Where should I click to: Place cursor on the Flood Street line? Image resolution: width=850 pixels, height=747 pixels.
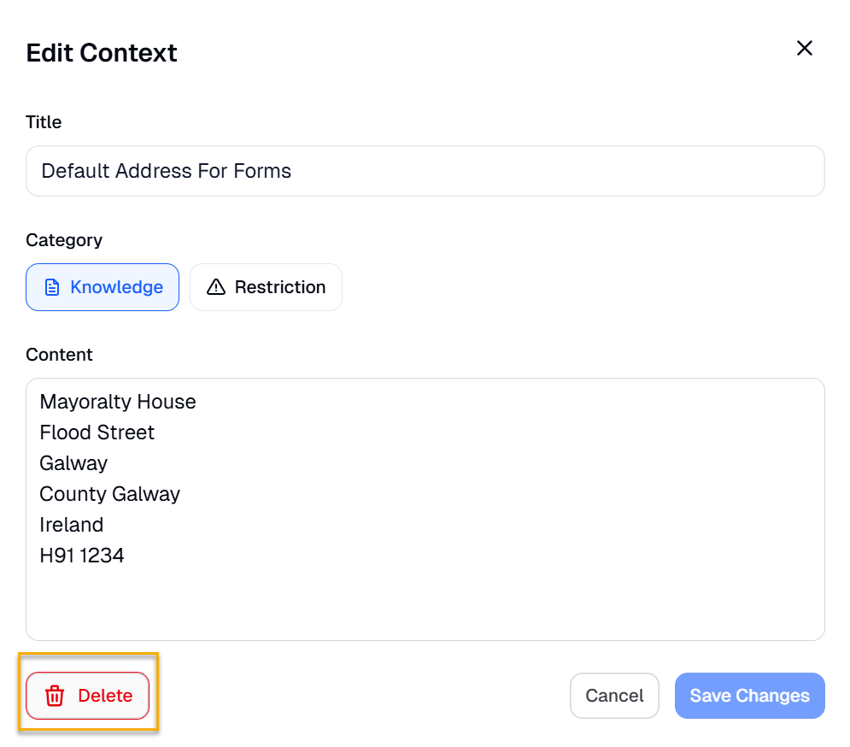pos(97,432)
